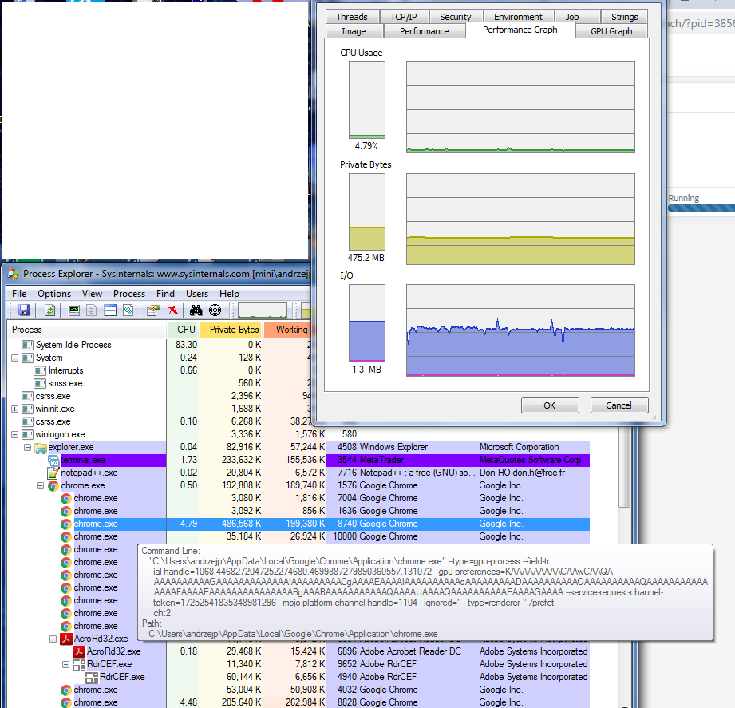Click the child AcroRd32.exe icon, PID 6896
This screenshot has width=735, height=708.
pos(79,651)
